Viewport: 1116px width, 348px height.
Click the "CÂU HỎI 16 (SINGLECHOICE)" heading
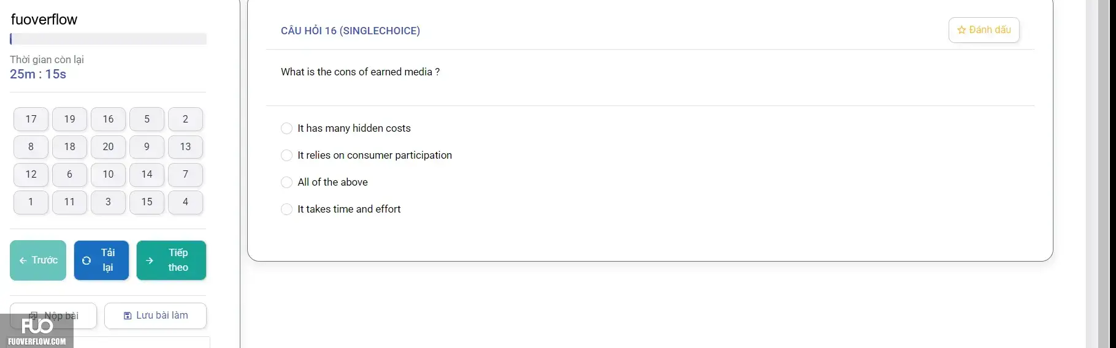click(350, 31)
